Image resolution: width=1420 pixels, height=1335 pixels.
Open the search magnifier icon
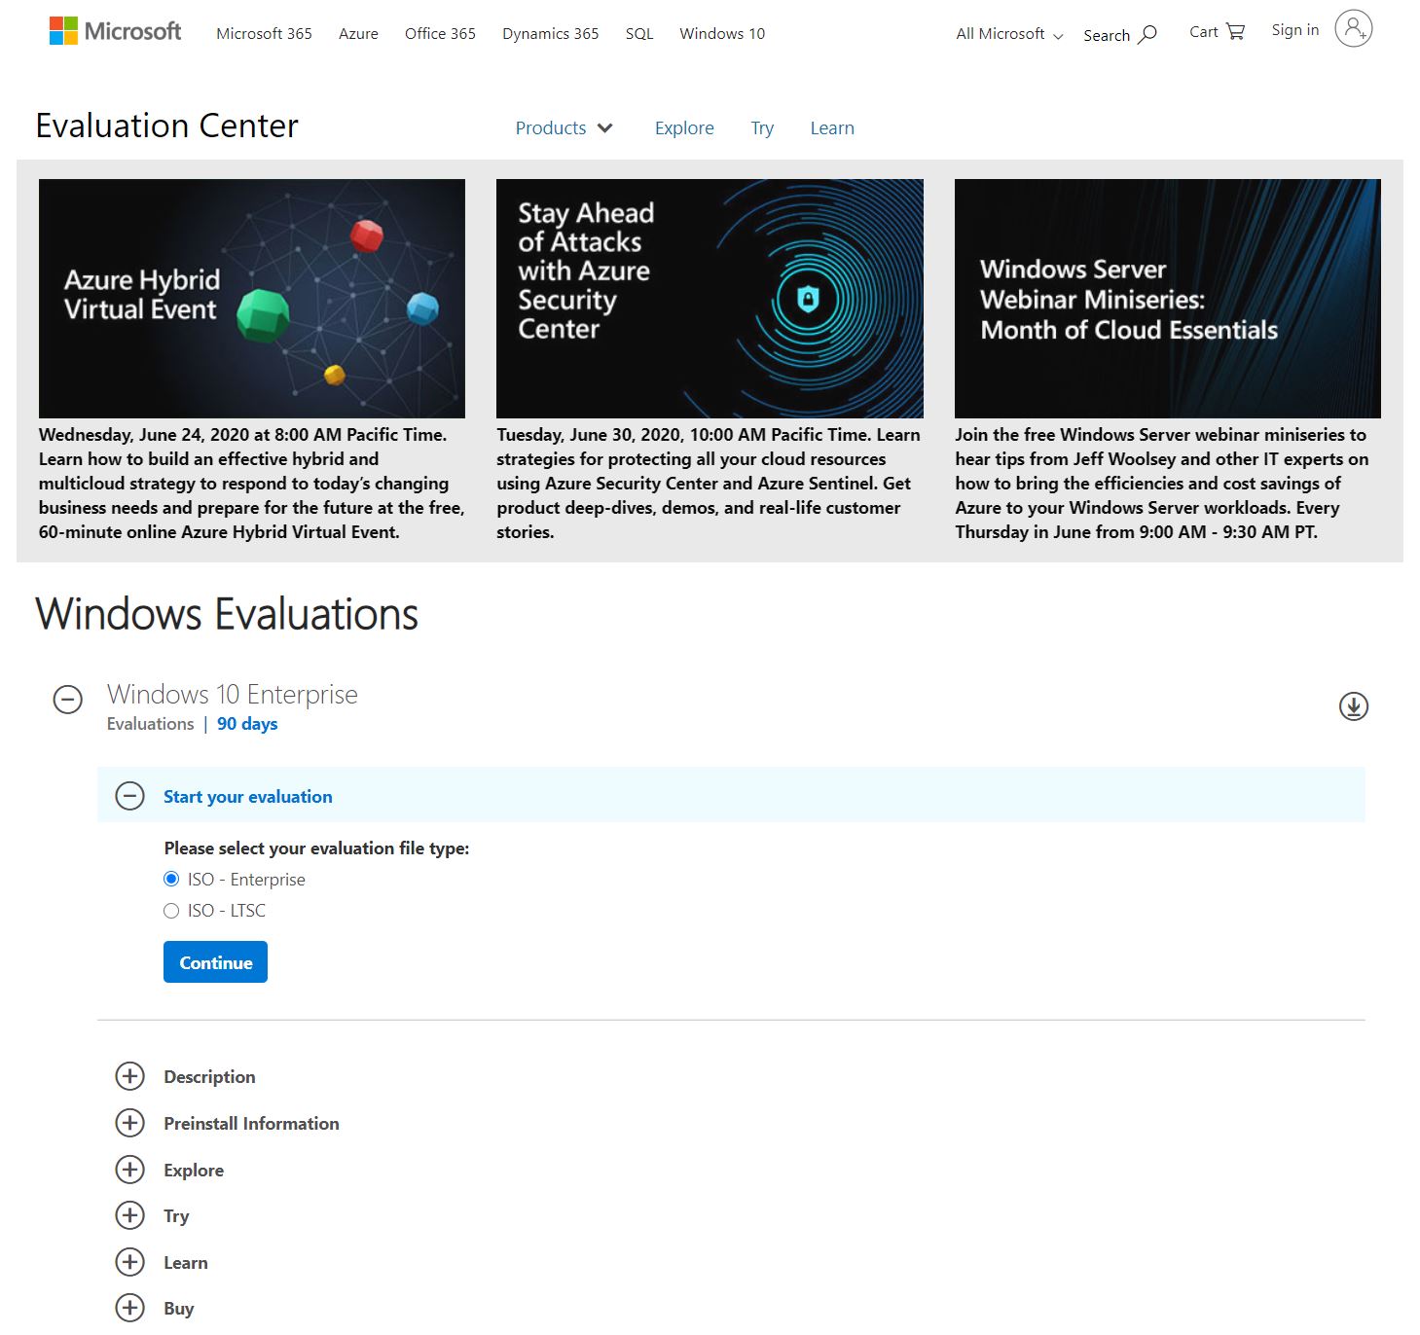(1148, 35)
